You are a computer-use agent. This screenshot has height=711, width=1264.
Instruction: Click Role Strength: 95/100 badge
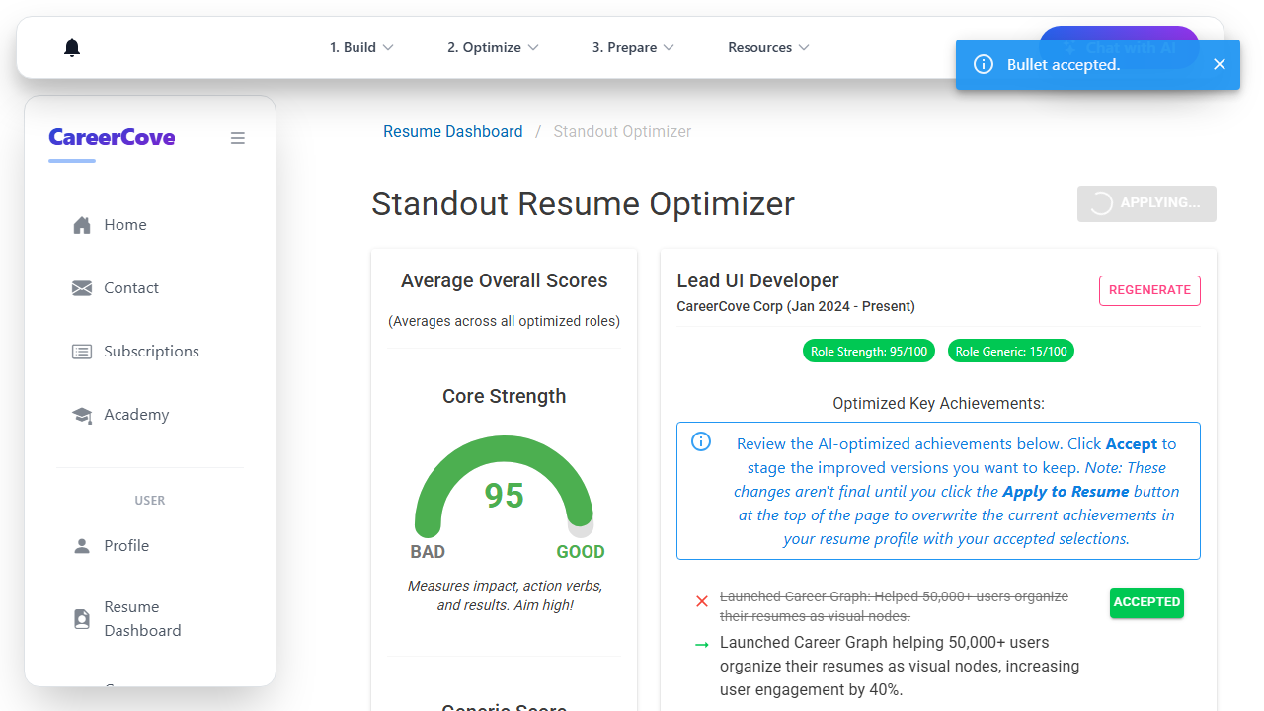coord(869,351)
